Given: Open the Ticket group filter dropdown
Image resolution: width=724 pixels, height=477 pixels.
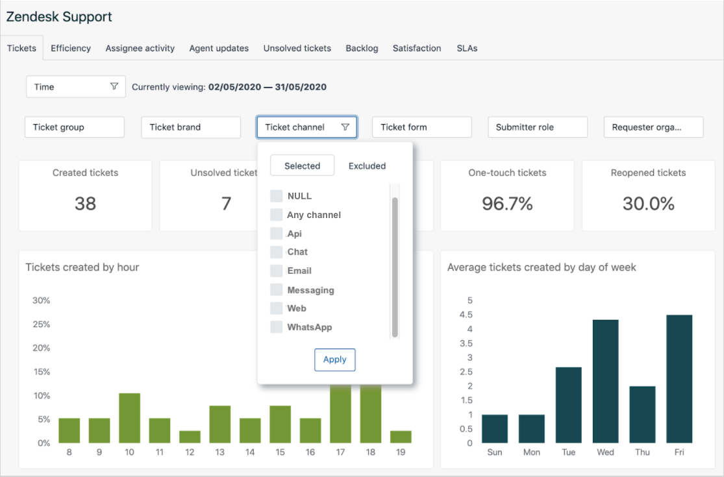Looking at the screenshot, I should tap(74, 127).
